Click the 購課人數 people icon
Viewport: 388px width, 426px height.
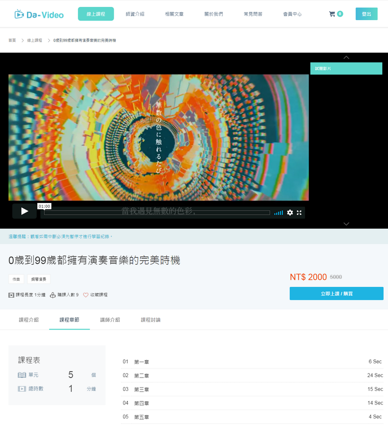52,295
